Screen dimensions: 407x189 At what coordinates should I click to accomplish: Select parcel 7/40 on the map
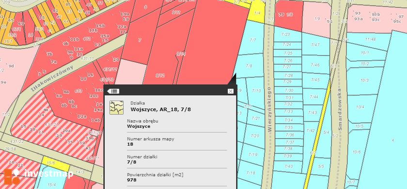point(288,166)
